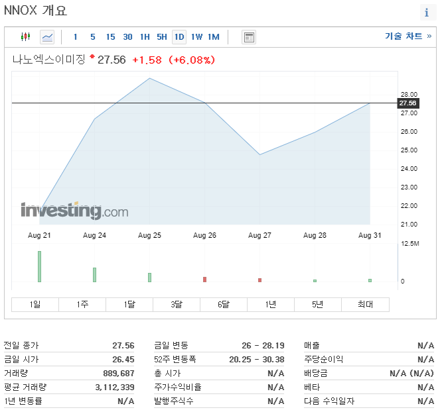This screenshot has height=414, width=444.
Task: Choose the 최대 time range tab
Action: pyautogui.click(x=365, y=305)
